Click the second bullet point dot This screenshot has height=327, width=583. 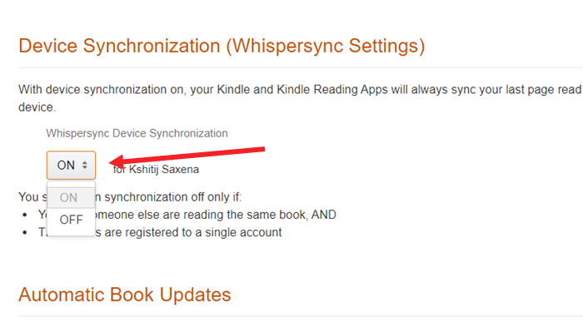(x=25, y=233)
